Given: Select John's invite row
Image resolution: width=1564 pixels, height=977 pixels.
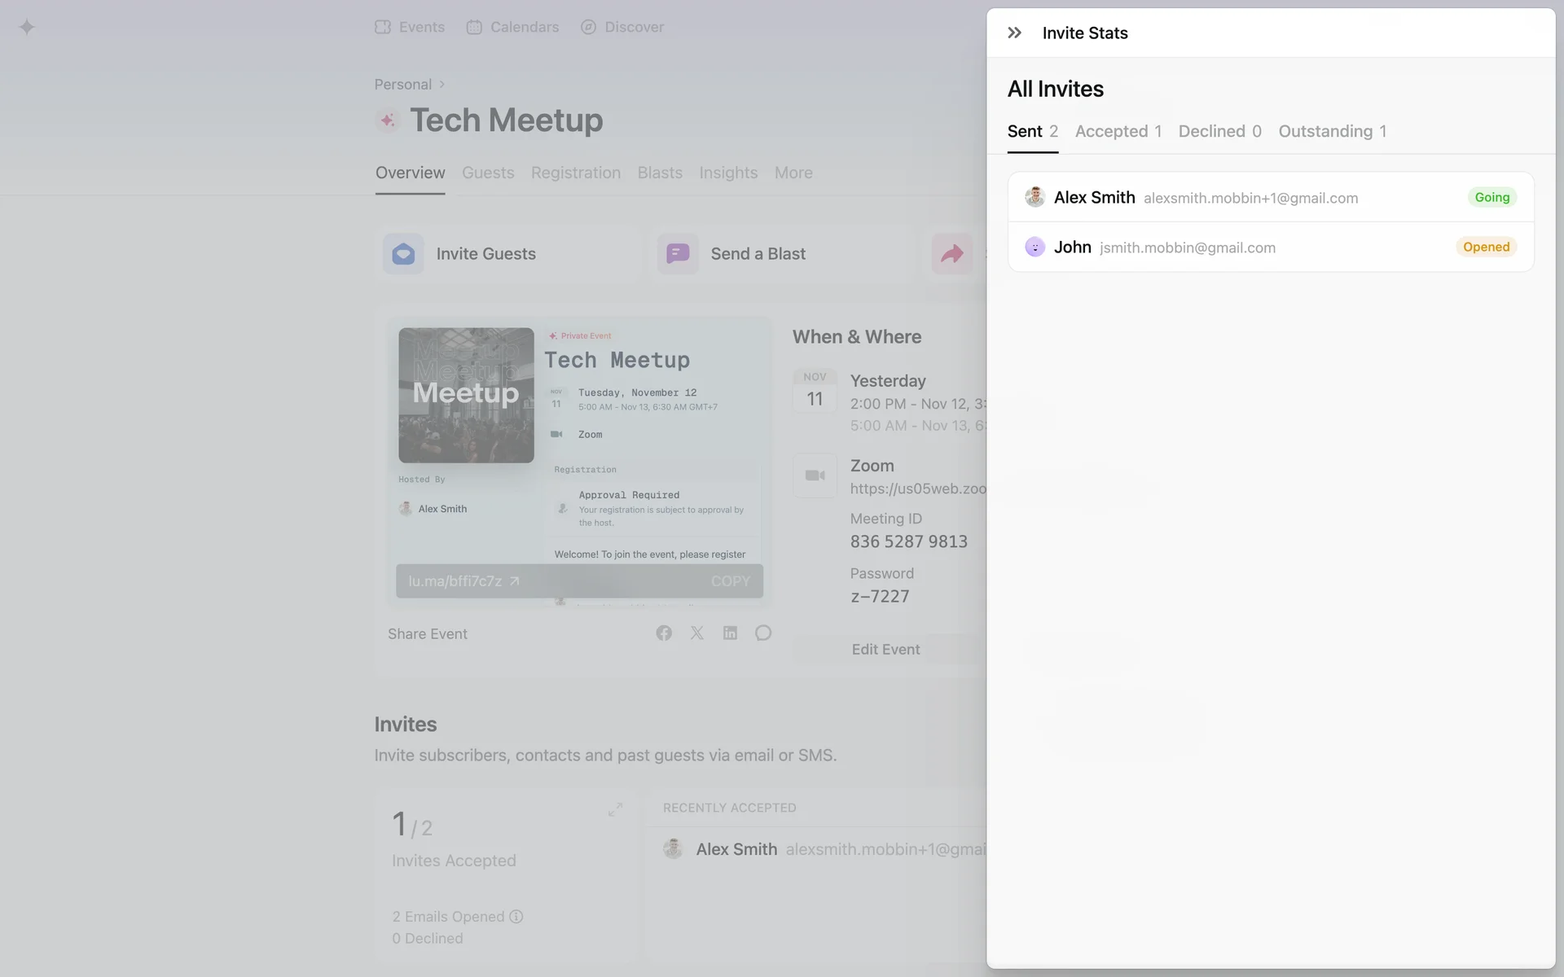Looking at the screenshot, I should click(x=1271, y=248).
